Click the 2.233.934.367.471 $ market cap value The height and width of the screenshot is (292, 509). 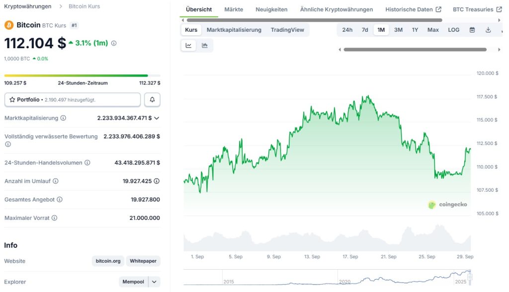[124, 118]
